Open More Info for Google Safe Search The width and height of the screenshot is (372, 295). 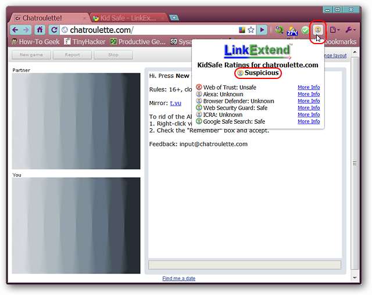point(309,121)
